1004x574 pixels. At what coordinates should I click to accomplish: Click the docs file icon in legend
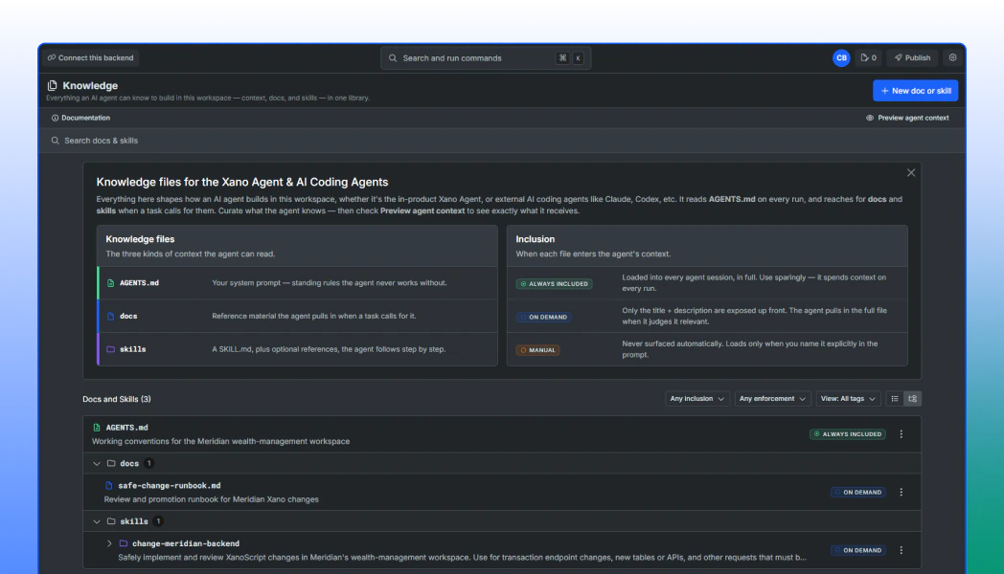click(x=111, y=317)
